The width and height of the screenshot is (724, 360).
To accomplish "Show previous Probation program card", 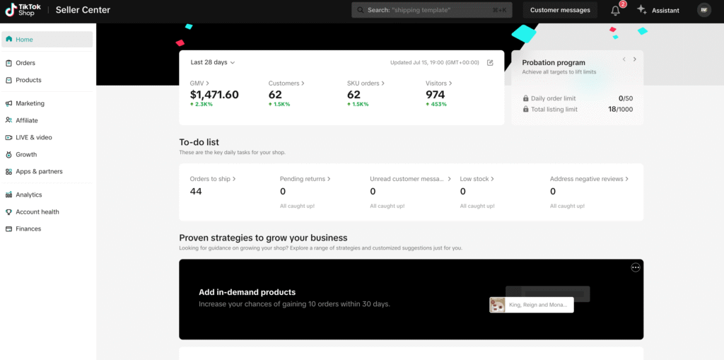I will tap(624, 59).
